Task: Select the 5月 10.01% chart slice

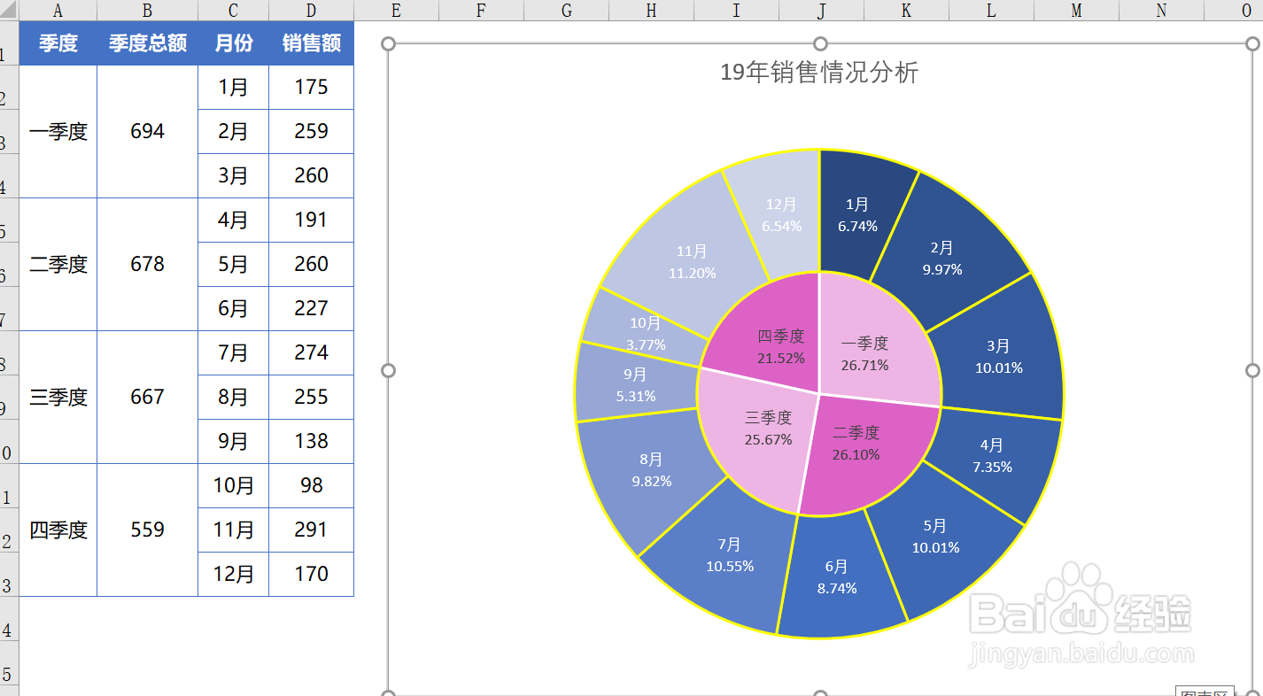Action: [935, 537]
